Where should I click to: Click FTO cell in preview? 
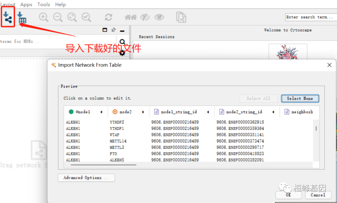pos(113,154)
